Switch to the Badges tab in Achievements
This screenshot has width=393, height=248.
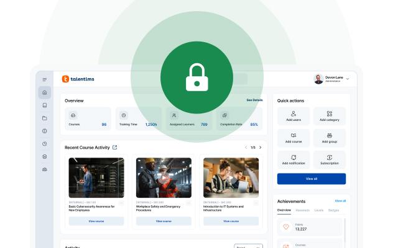pos(334,210)
